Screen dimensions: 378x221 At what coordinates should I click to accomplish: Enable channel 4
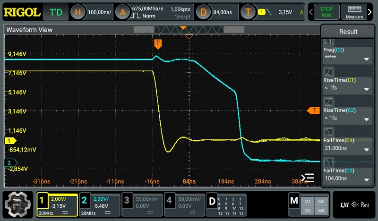tap(185, 205)
